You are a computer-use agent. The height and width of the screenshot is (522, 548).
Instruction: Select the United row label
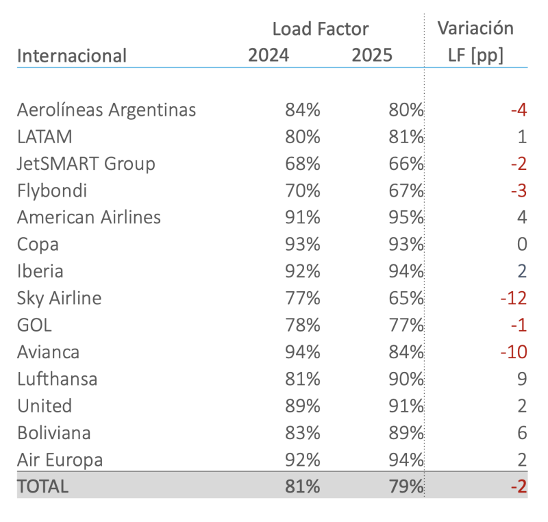(x=45, y=406)
